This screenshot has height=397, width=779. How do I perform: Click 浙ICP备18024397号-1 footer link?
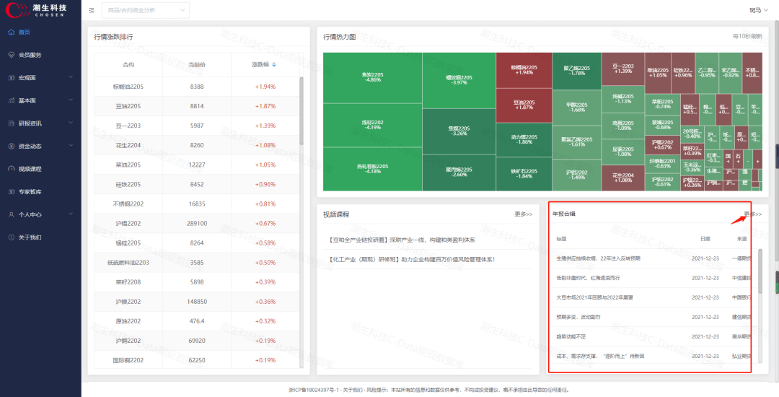coord(313,391)
